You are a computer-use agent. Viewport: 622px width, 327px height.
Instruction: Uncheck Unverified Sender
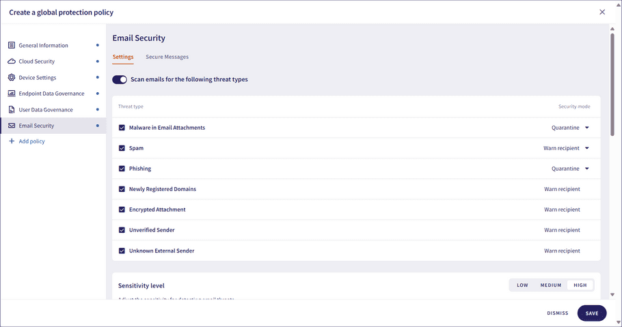coord(122,230)
